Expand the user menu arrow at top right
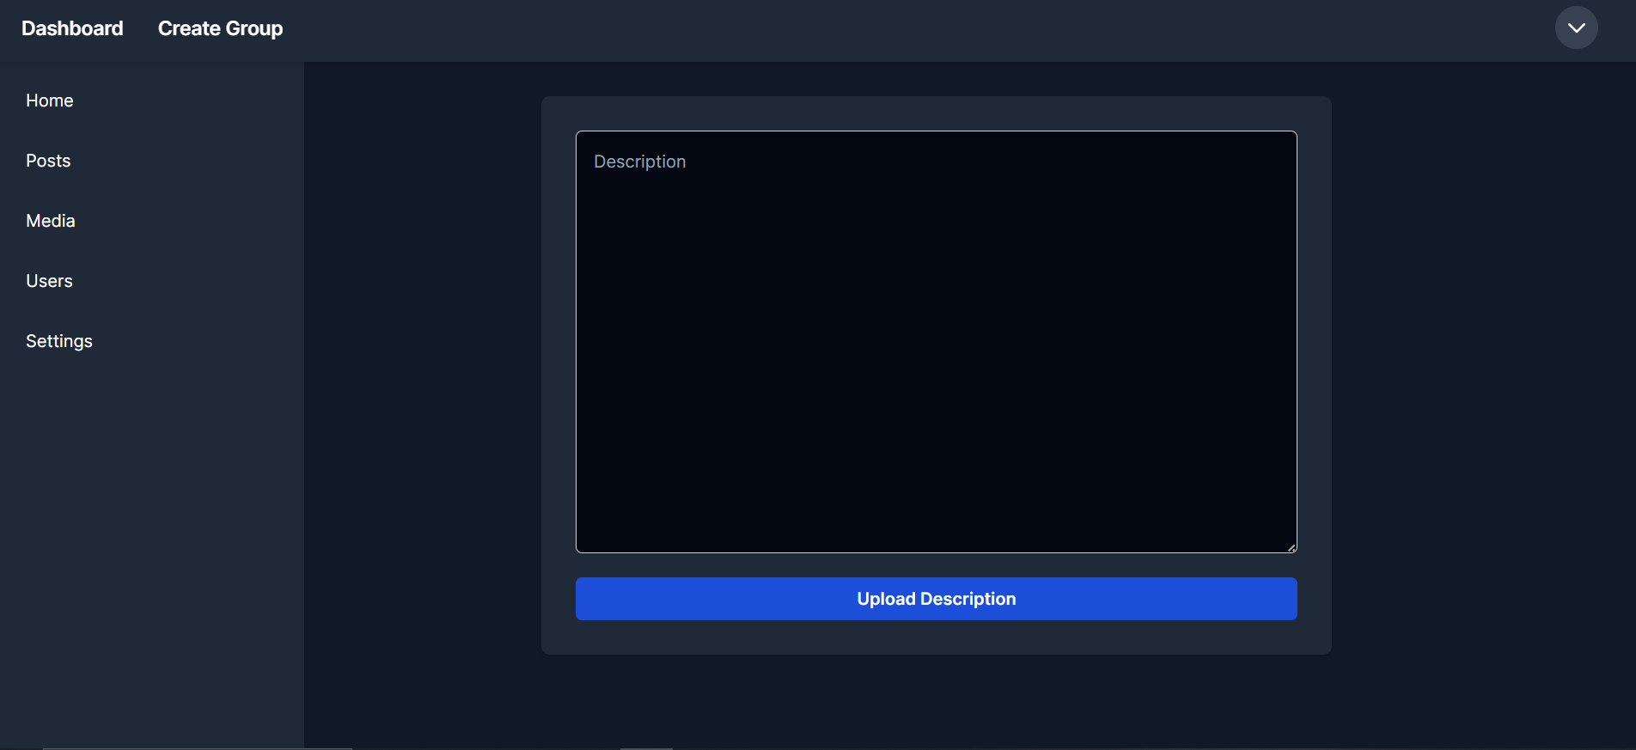Image resolution: width=1636 pixels, height=750 pixels. (x=1576, y=27)
